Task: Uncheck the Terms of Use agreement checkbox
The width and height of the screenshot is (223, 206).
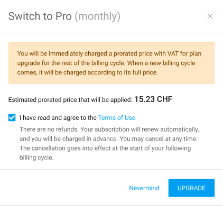Action: point(12,118)
